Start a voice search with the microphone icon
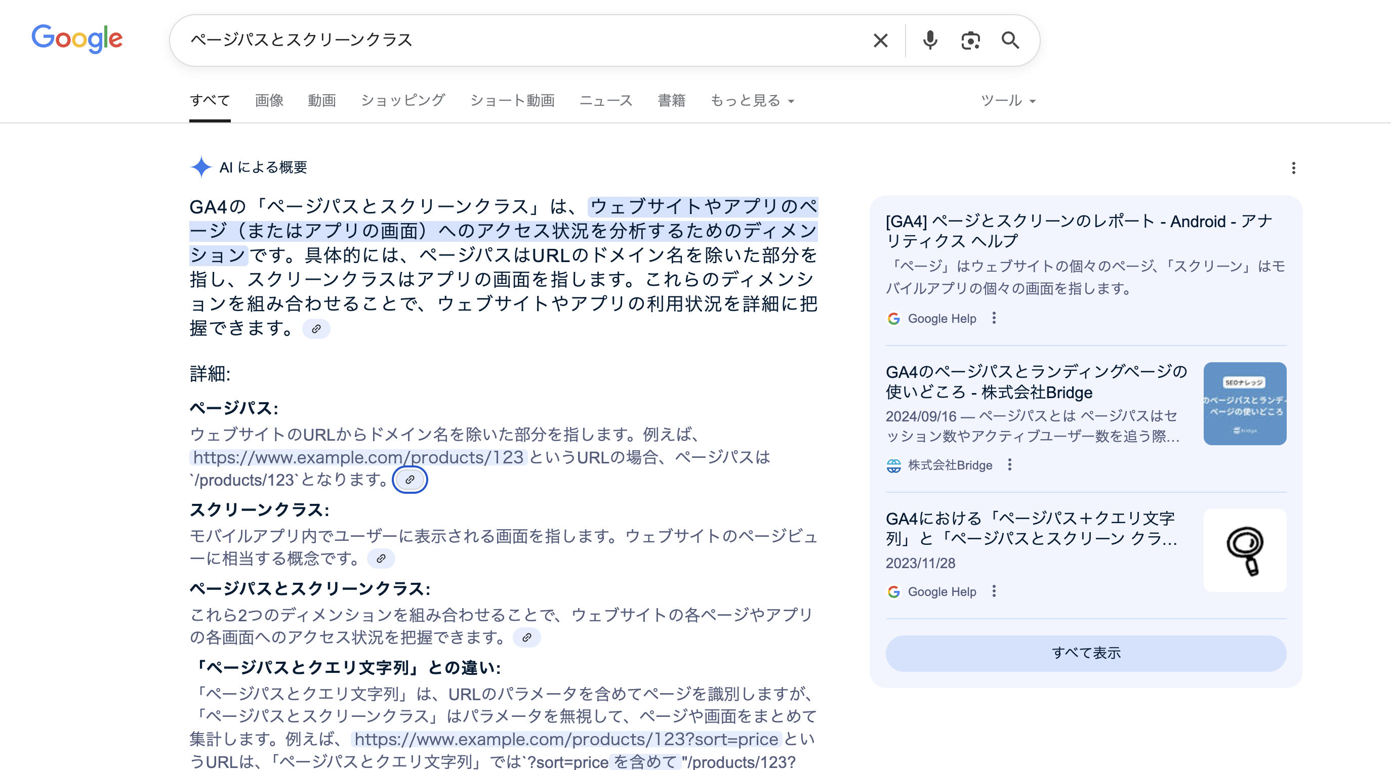Image resolution: width=1391 pixels, height=770 pixels. 930,40
